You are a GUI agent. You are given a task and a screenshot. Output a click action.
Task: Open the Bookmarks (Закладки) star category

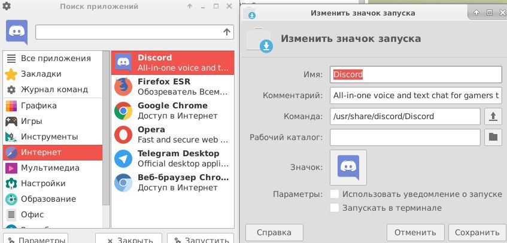[x=53, y=74]
